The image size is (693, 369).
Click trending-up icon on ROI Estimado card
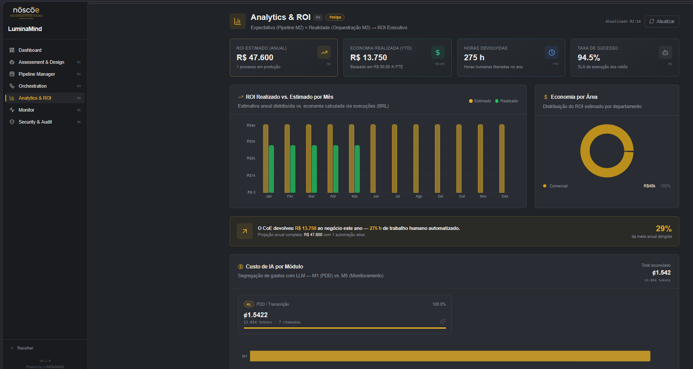pyautogui.click(x=324, y=52)
